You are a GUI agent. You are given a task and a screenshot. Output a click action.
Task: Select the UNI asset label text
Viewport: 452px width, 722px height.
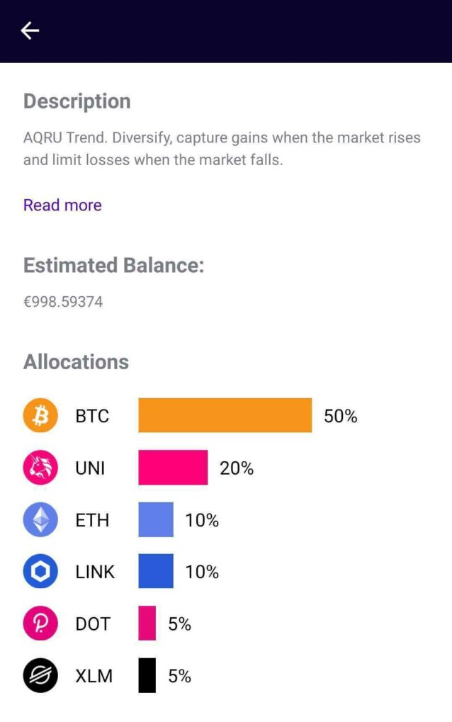pos(90,468)
